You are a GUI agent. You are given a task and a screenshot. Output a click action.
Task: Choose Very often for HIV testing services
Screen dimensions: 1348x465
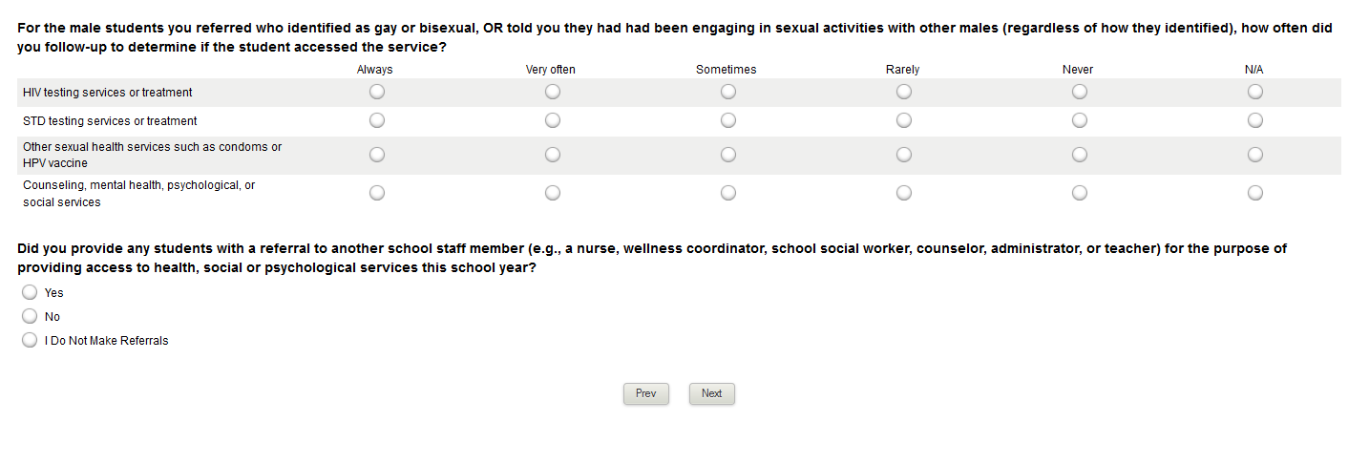click(x=553, y=92)
